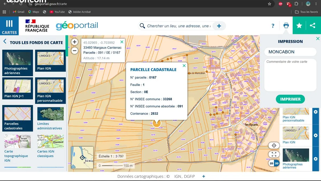Open the share icon

click(312, 25)
